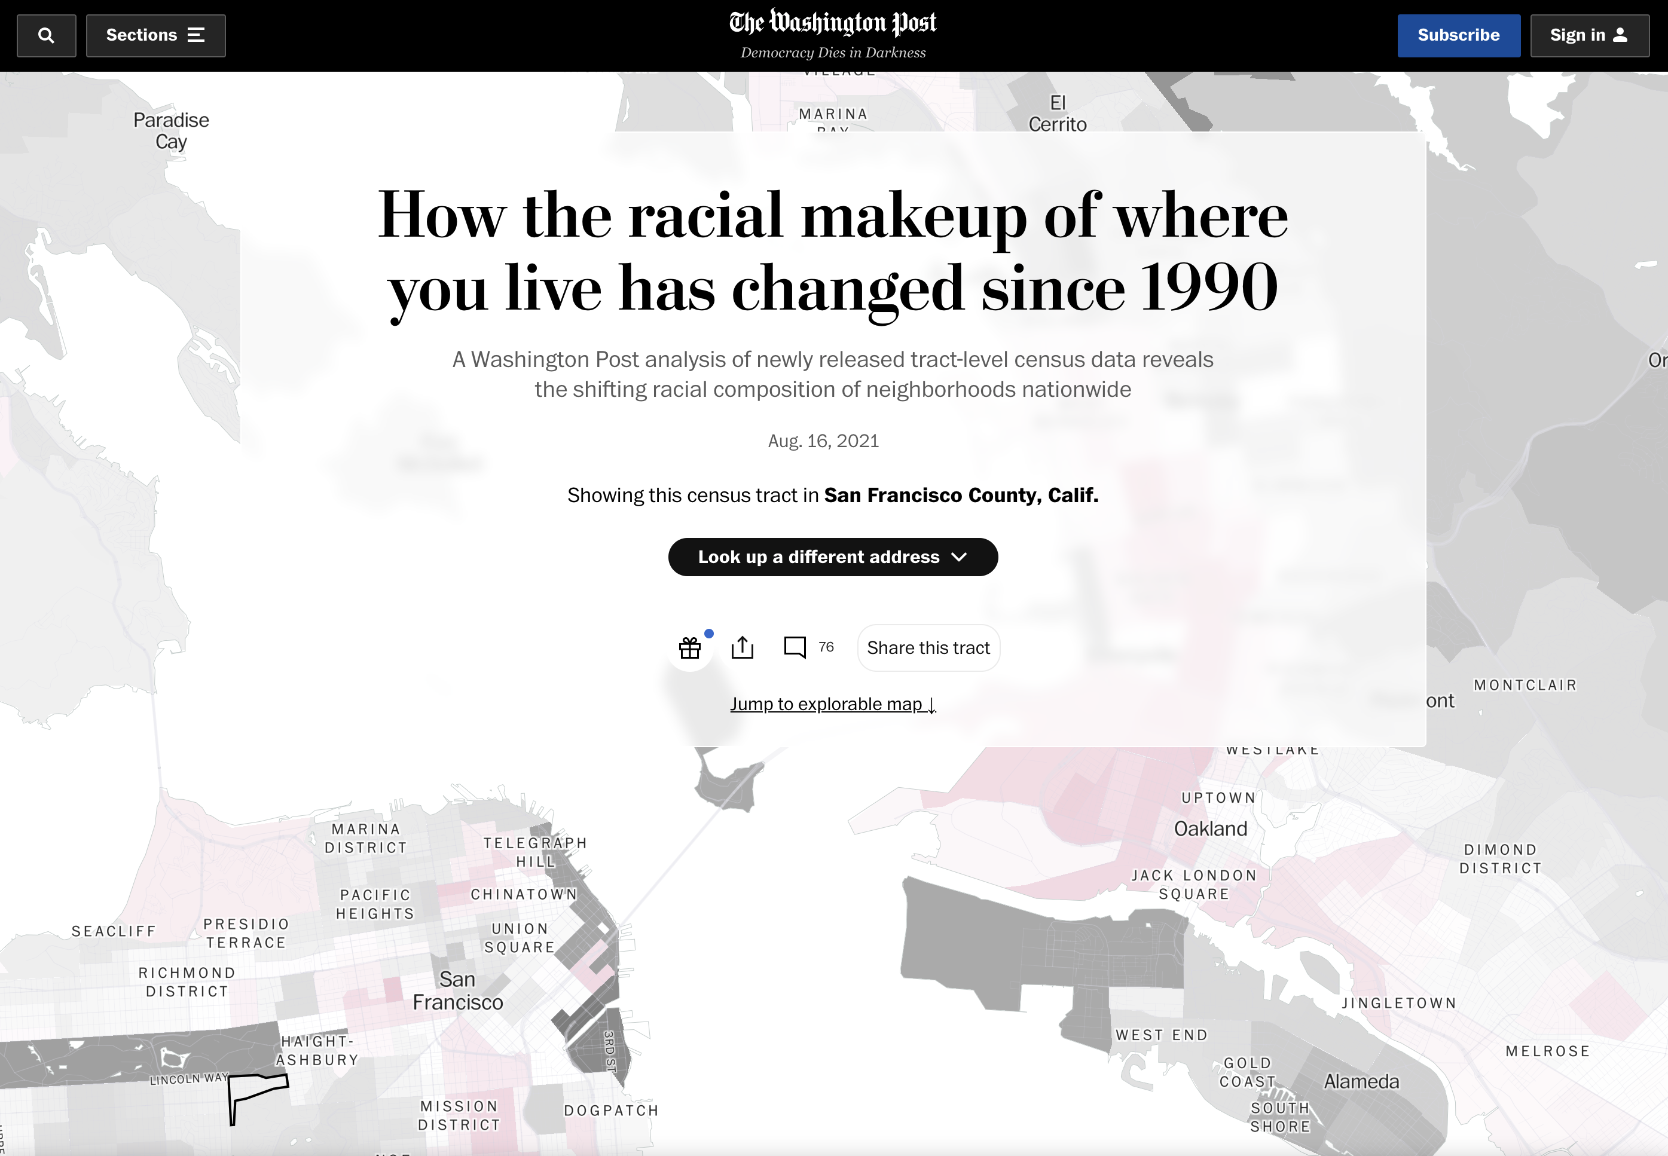Open the search magnifier icon
Screen dimensions: 1668x1156
[x=47, y=35]
